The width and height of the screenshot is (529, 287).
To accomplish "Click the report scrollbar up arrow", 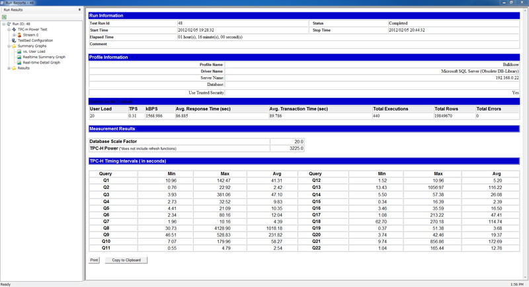I will 525,11.
